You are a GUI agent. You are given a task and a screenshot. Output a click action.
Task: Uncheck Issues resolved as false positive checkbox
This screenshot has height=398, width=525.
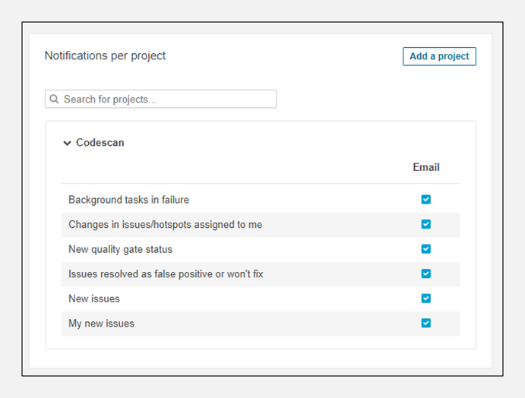coord(425,273)
